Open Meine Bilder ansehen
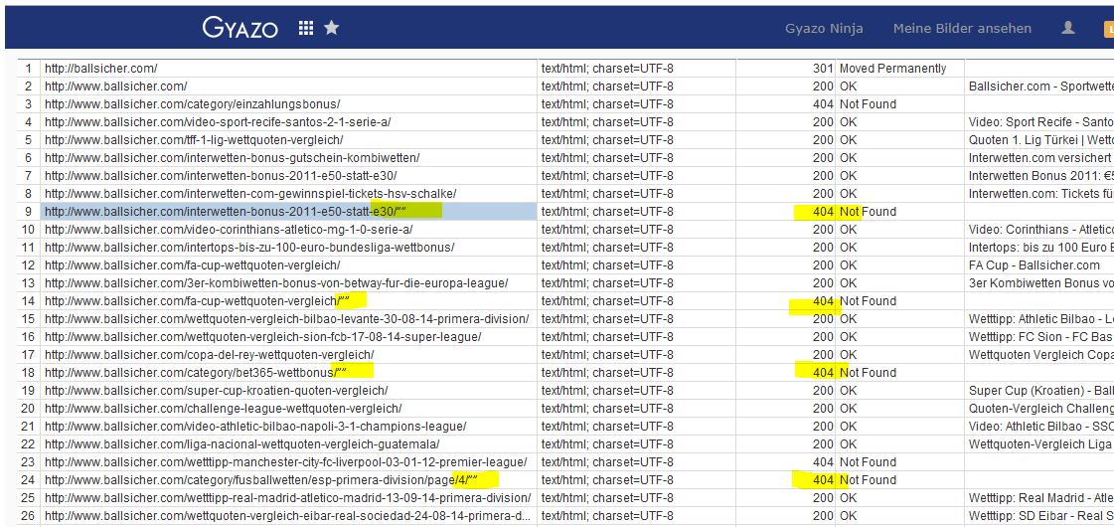Image resolution: width=1114 pixels, height=527 pixels. 962,29
